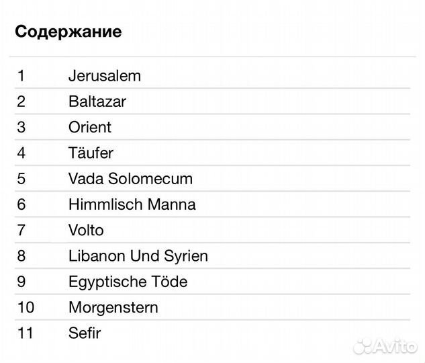Screen dimensions: 425x363
Task: Select the Volto track title
Action: pos(86,231)
